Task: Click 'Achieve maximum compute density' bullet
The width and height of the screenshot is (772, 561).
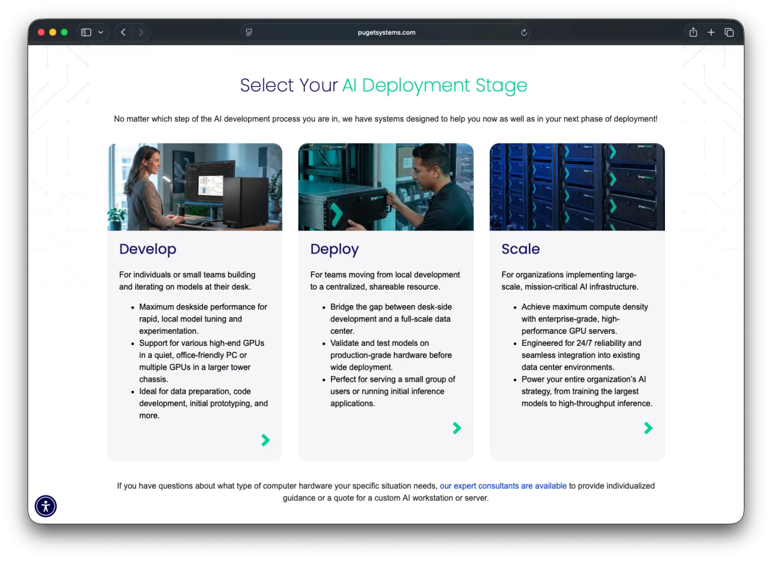Action: click(585, 319)
